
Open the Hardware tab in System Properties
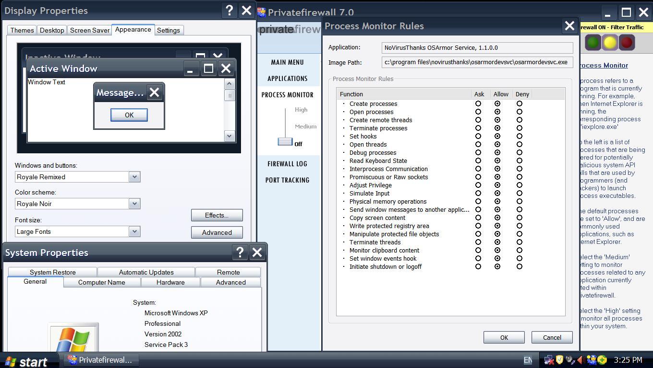[170, 282]
